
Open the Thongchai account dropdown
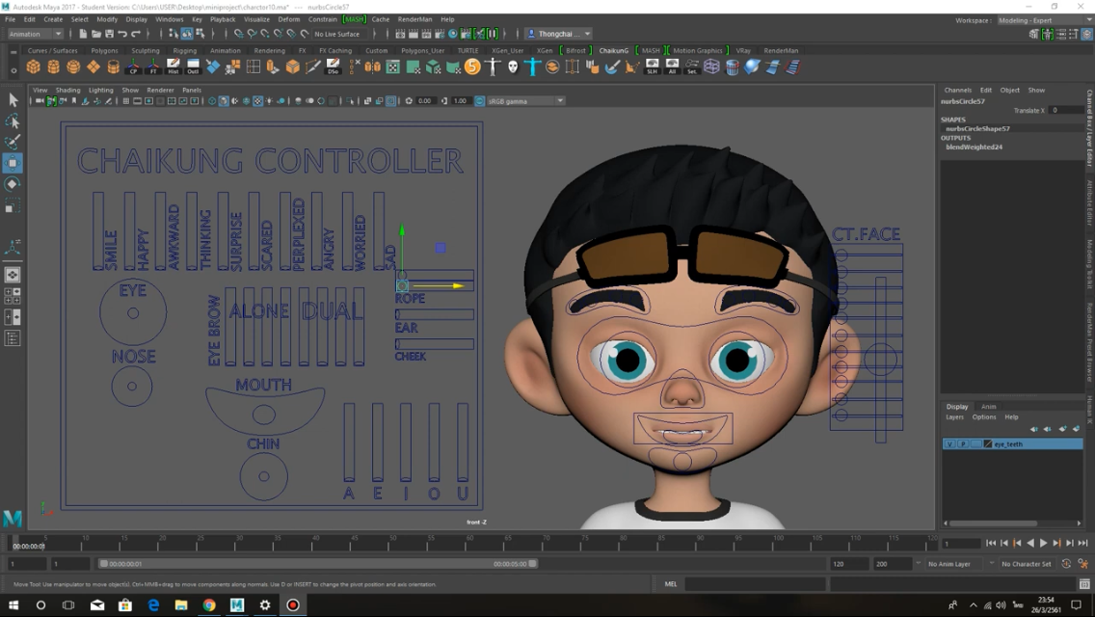coord(559,34)
